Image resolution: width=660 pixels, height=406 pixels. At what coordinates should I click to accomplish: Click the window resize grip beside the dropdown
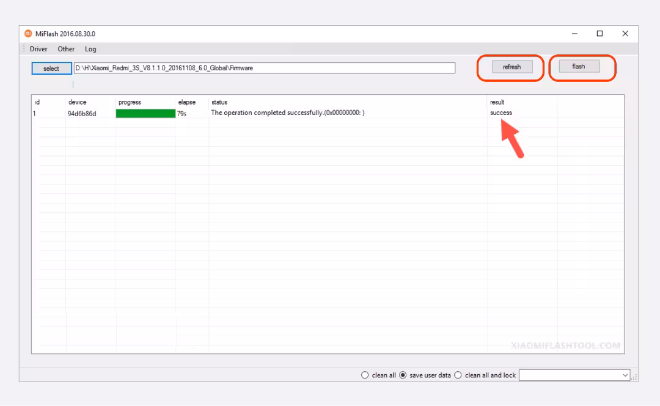click(x=634, y=377)
